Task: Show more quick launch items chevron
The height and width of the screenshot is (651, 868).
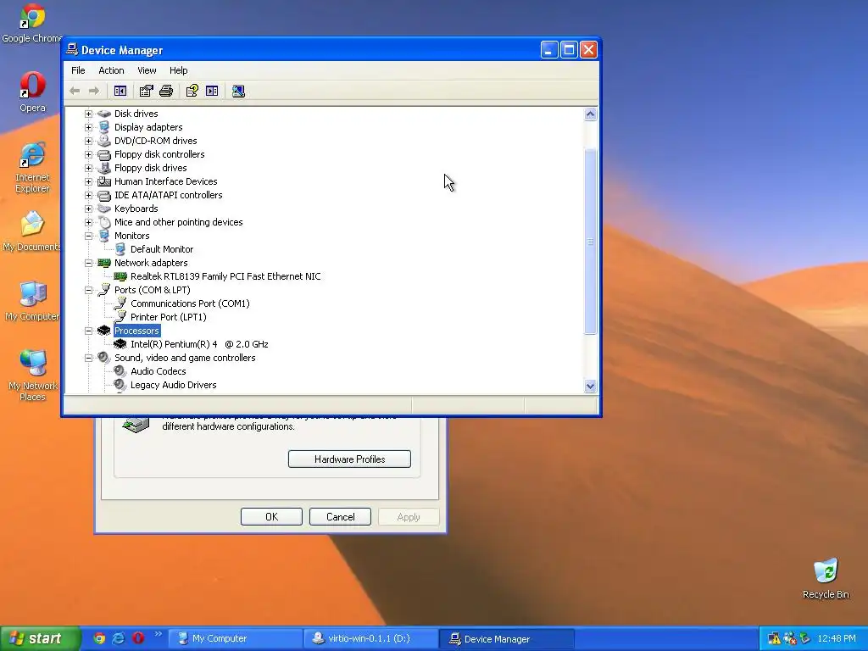Action: [x=158, y=634]
